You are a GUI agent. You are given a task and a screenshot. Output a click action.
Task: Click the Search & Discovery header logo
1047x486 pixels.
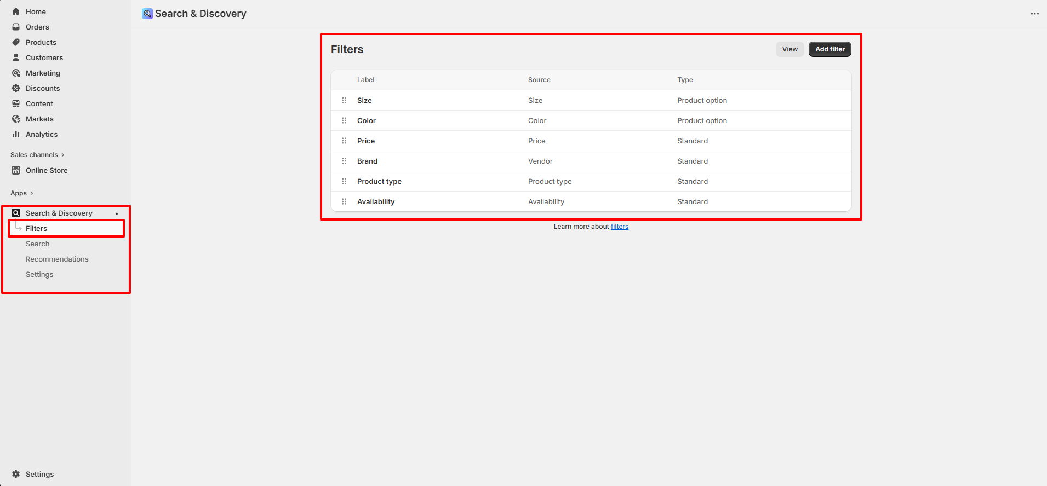pyautogui.click(x=147, y=14)
